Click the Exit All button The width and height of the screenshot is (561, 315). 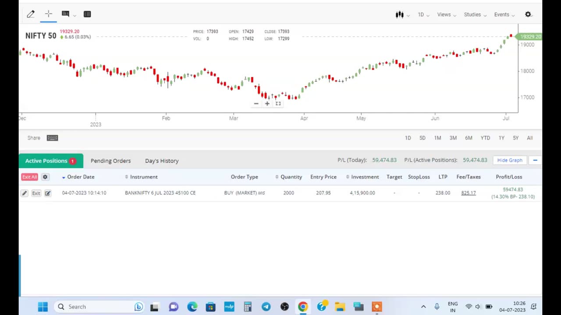tap(29, 177)
